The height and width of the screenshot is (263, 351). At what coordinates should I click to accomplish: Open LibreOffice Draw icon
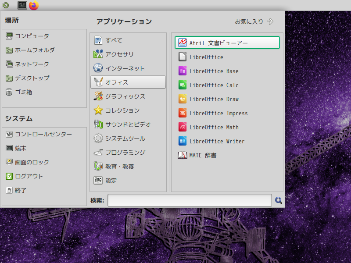(183, 99)
